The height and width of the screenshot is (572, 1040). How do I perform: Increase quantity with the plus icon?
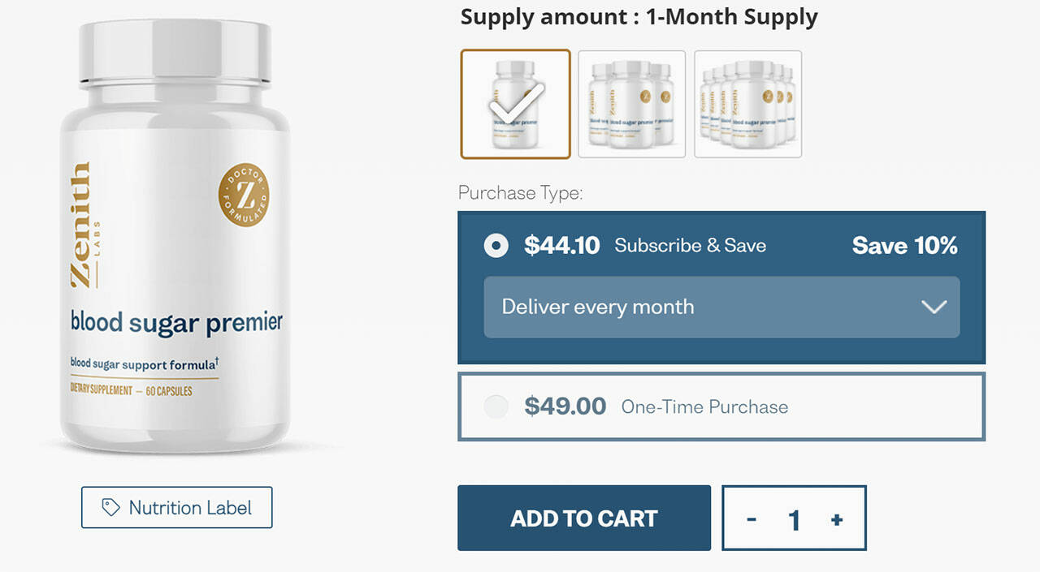click(x=837, y=519)
